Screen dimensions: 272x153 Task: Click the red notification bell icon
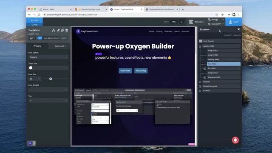pos(235,140)
